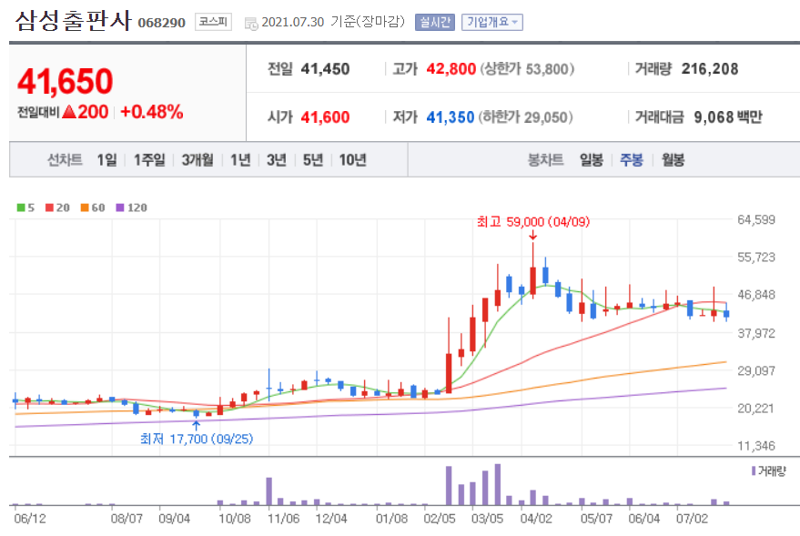Screen dimensions: 800x536
Task: Click the 06/12 x-axis date label
Action: [x=30, y=519]
